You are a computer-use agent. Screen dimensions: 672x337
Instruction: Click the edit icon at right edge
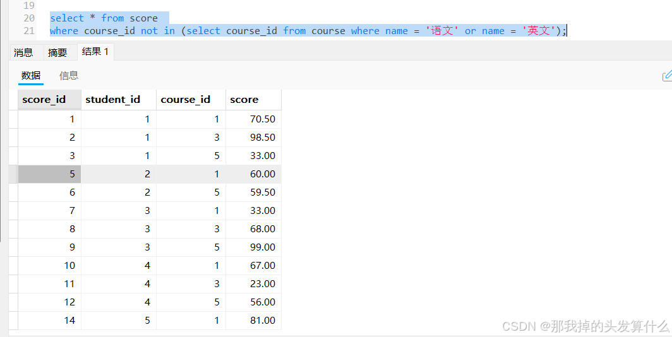coord(667,76)
